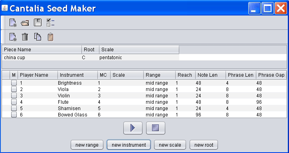Select Note Len 24 in Violin row

tap(211, 96)
